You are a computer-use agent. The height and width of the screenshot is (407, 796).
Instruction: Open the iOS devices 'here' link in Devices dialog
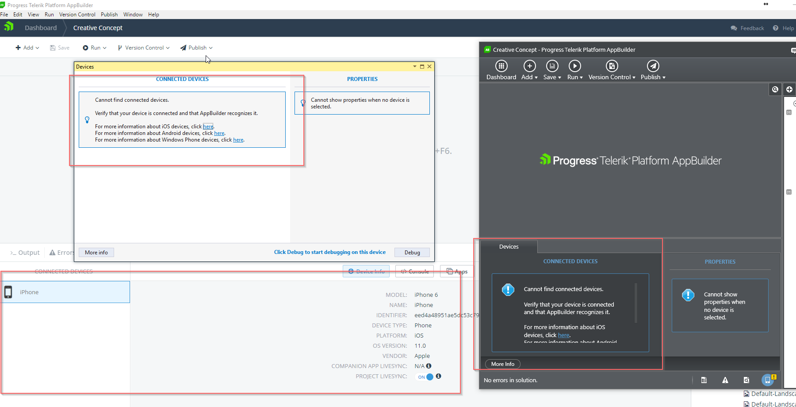point(208,127)
